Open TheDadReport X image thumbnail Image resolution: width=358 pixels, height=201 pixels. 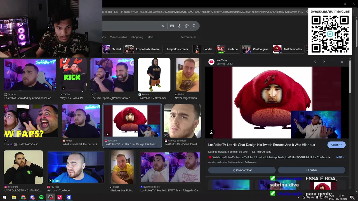pos(112,75)
